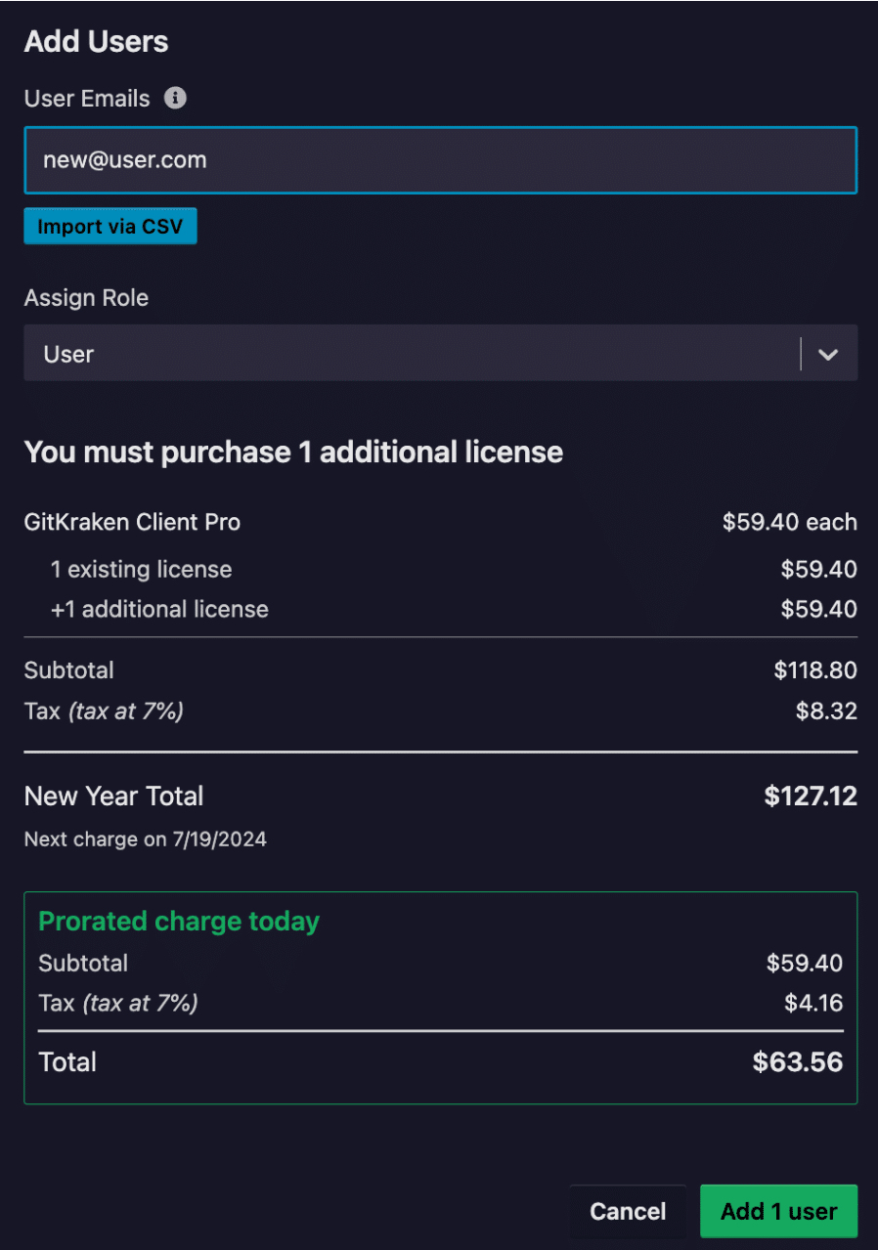Click the chevron arrow in the role selector
Screen dimensions: 878x1250
(828, 354)
